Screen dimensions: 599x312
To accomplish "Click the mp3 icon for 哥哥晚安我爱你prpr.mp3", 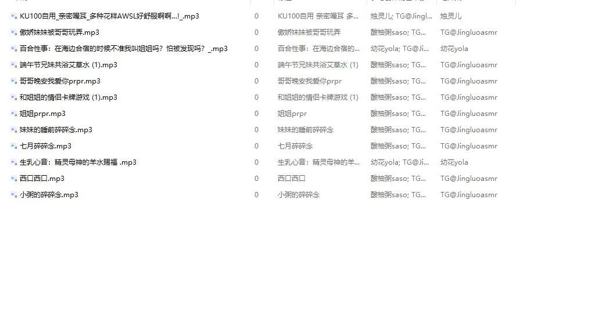I will pyautogui.click(x=14, y=81).
